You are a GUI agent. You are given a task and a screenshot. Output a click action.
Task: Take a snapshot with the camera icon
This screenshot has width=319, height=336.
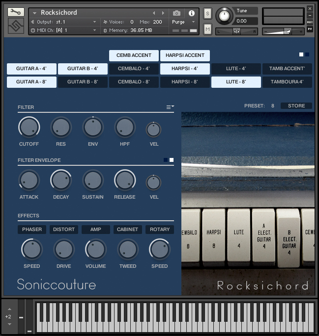(176, 13)
